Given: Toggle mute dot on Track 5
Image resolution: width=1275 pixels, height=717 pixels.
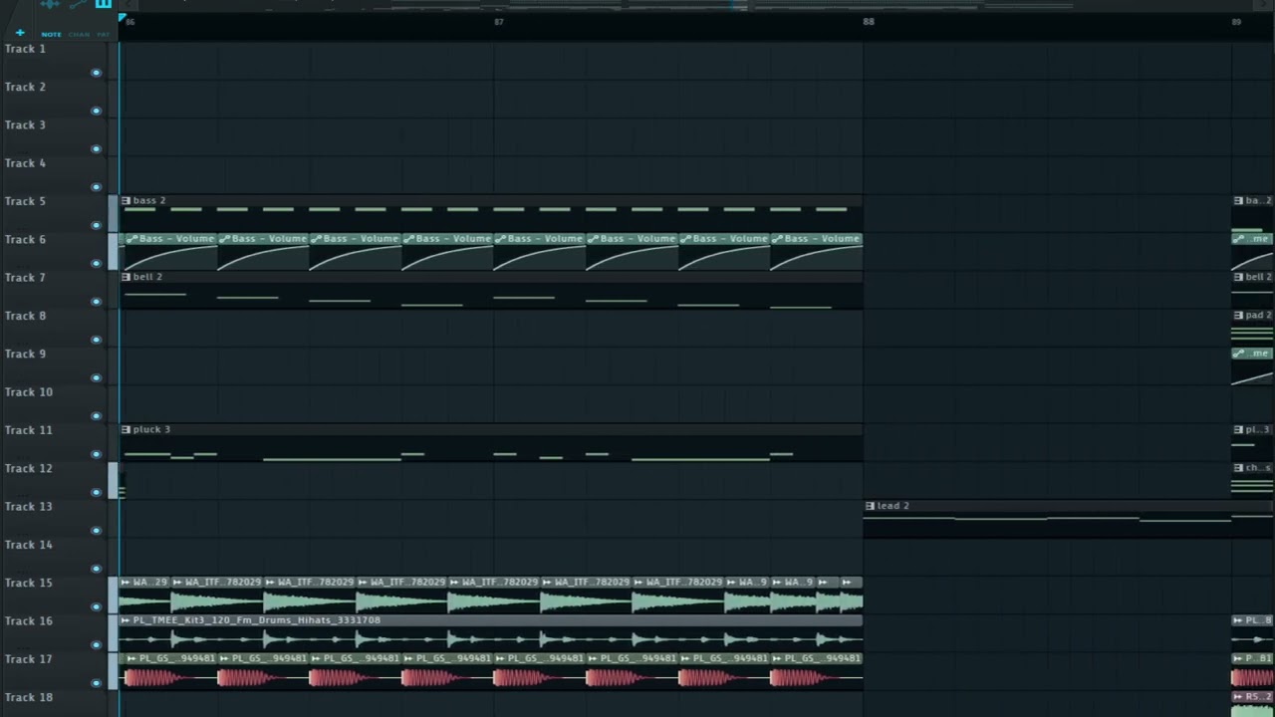Looking at the screenshot, I should [97, 225].
